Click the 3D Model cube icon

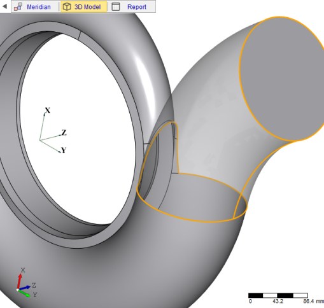coord(67,7)
